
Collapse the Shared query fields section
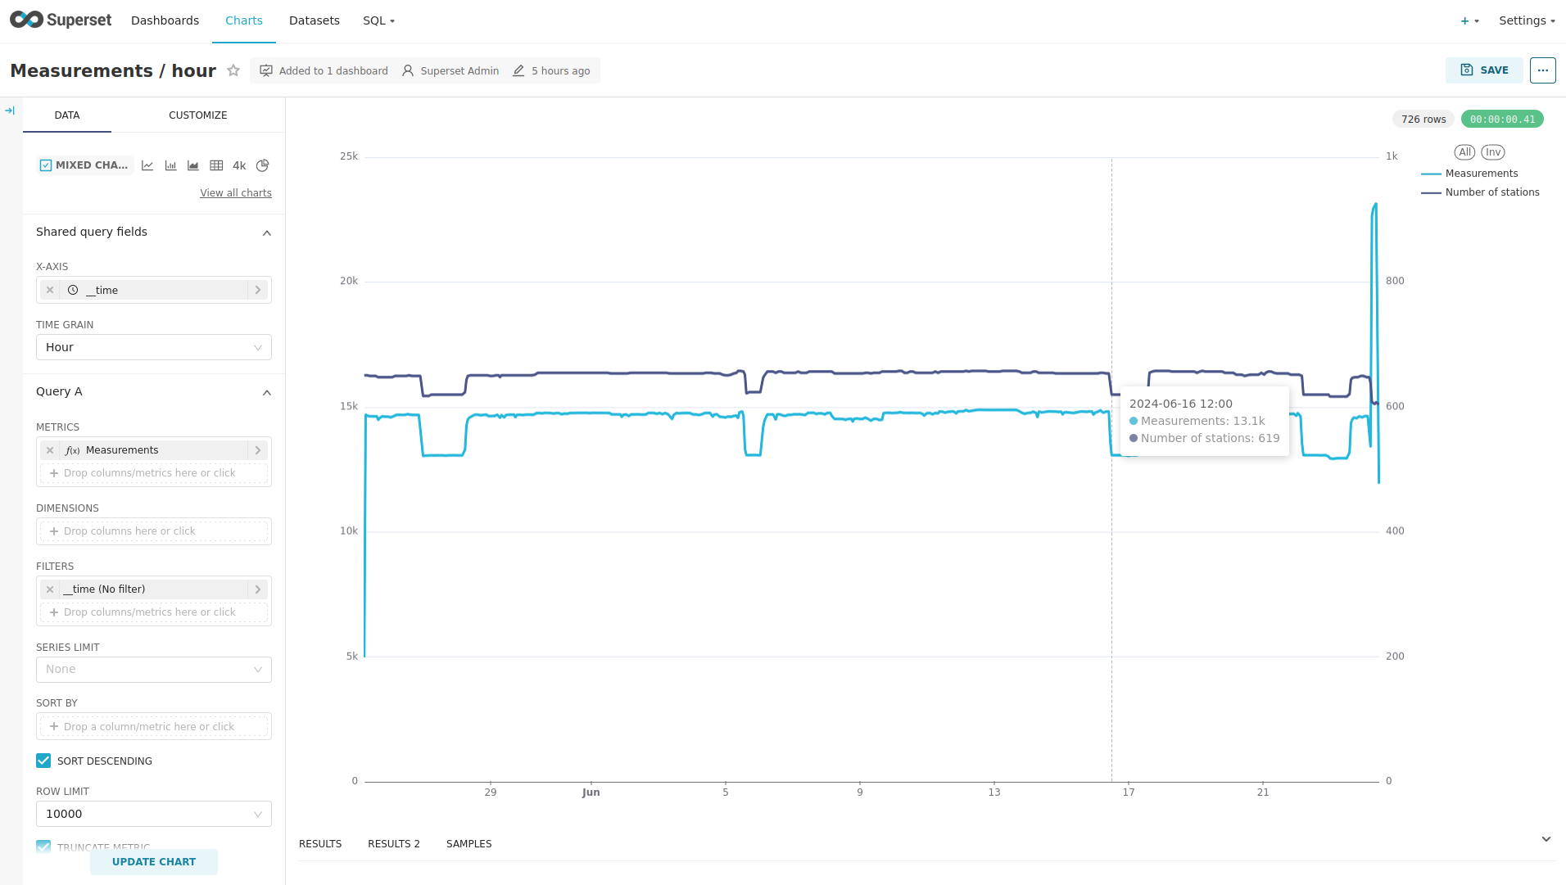pos(266,233)
